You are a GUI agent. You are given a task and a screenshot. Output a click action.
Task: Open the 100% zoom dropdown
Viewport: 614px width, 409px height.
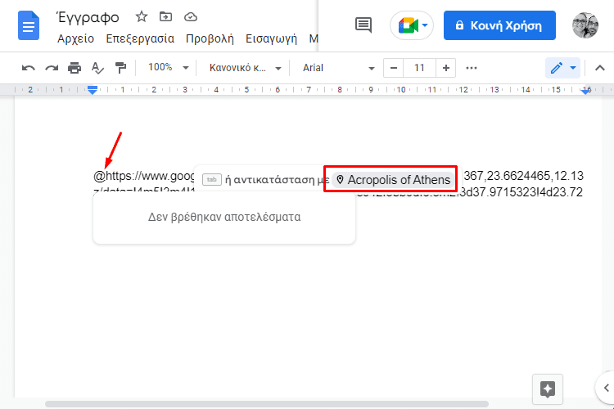tap(169, 67)
